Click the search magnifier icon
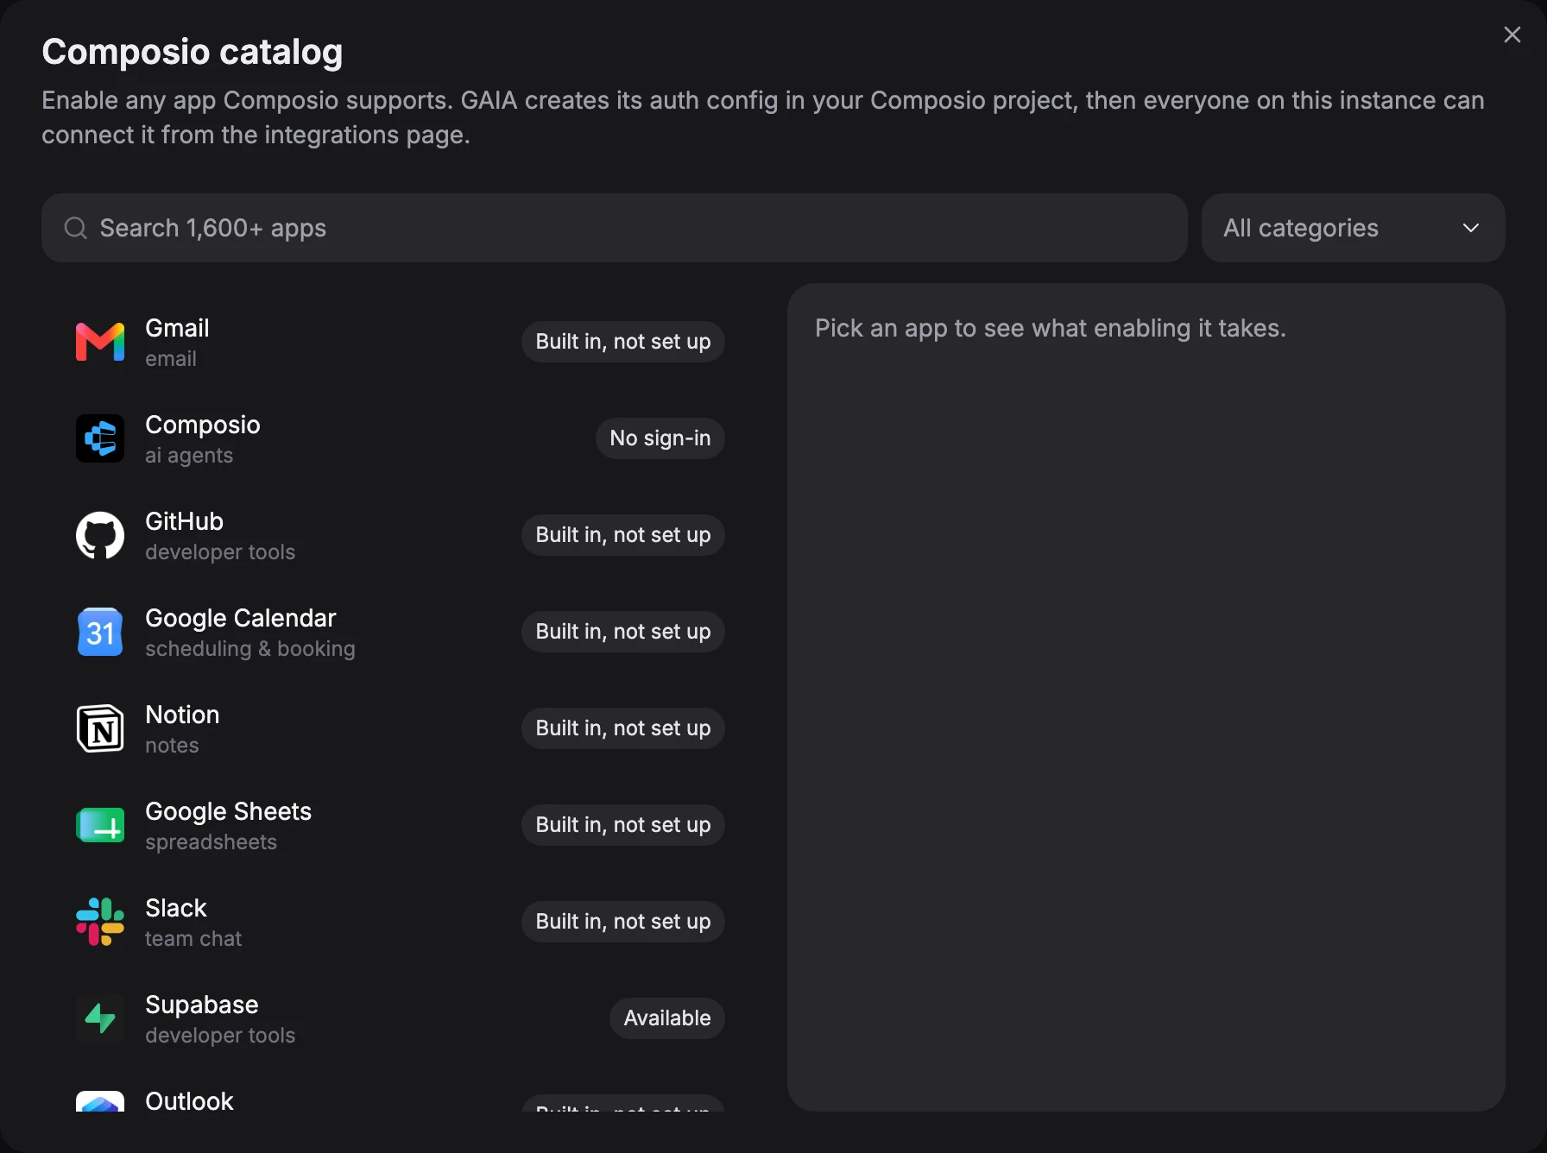 pos(76,228)
